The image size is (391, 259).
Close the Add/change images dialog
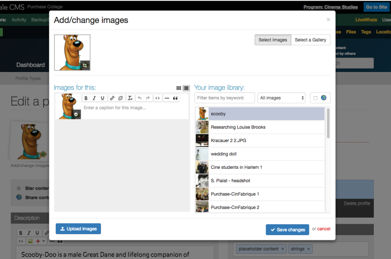pos(328,20)
